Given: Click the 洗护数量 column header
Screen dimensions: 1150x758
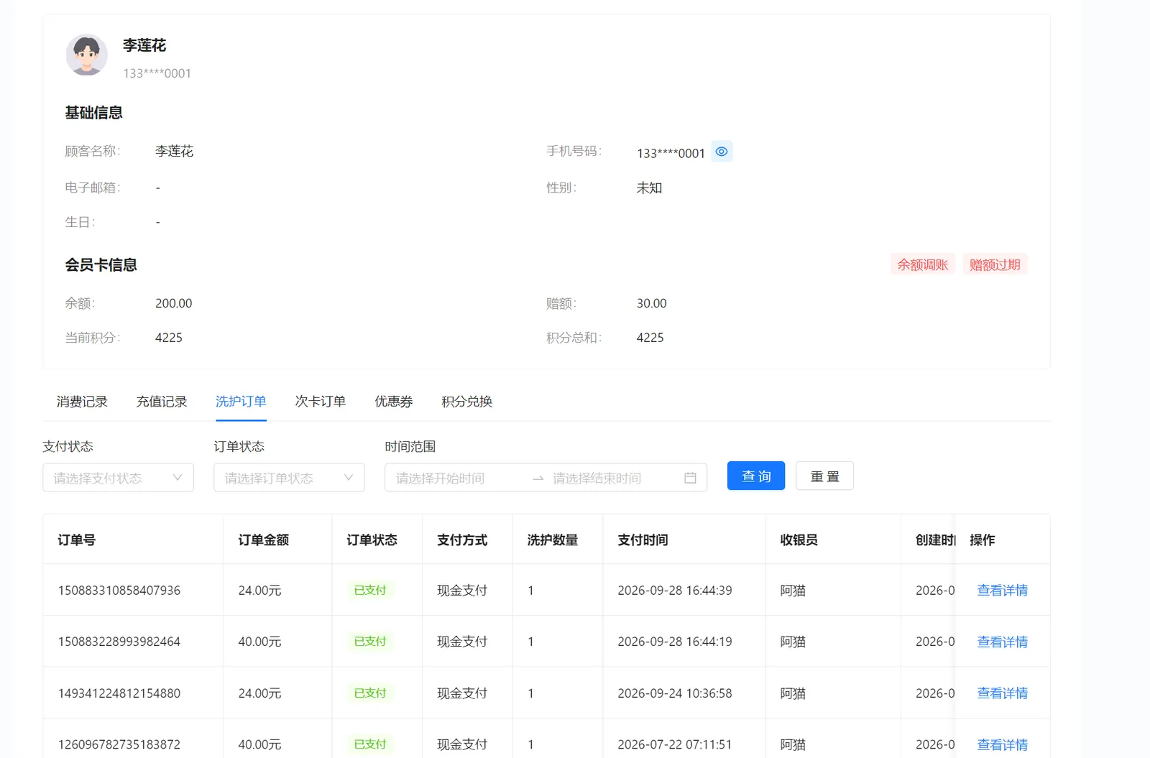Looking at the screenshot, I should 553,540.
